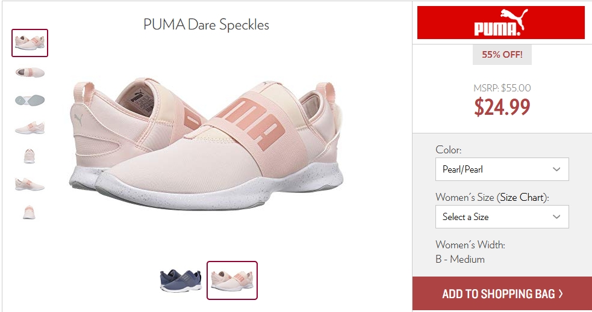The height and width of the screenshot is (312, 592).
Task: View the top-down shoe thumbnail
Action: point(30,72)
